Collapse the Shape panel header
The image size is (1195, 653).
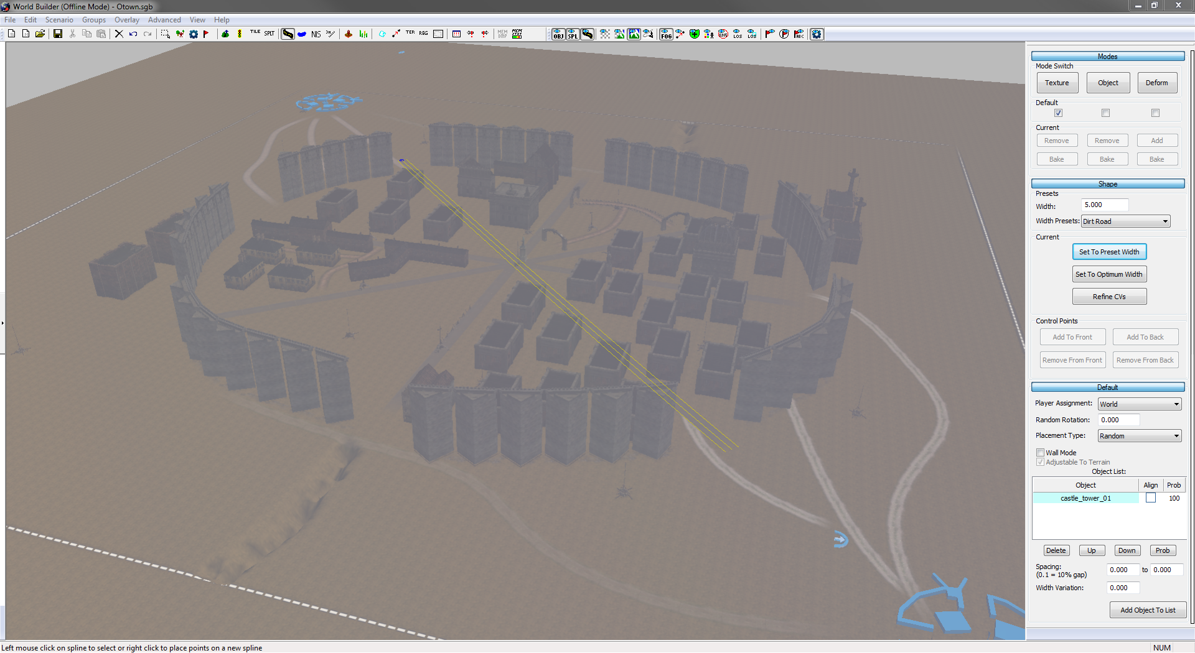pos(1107,184)
